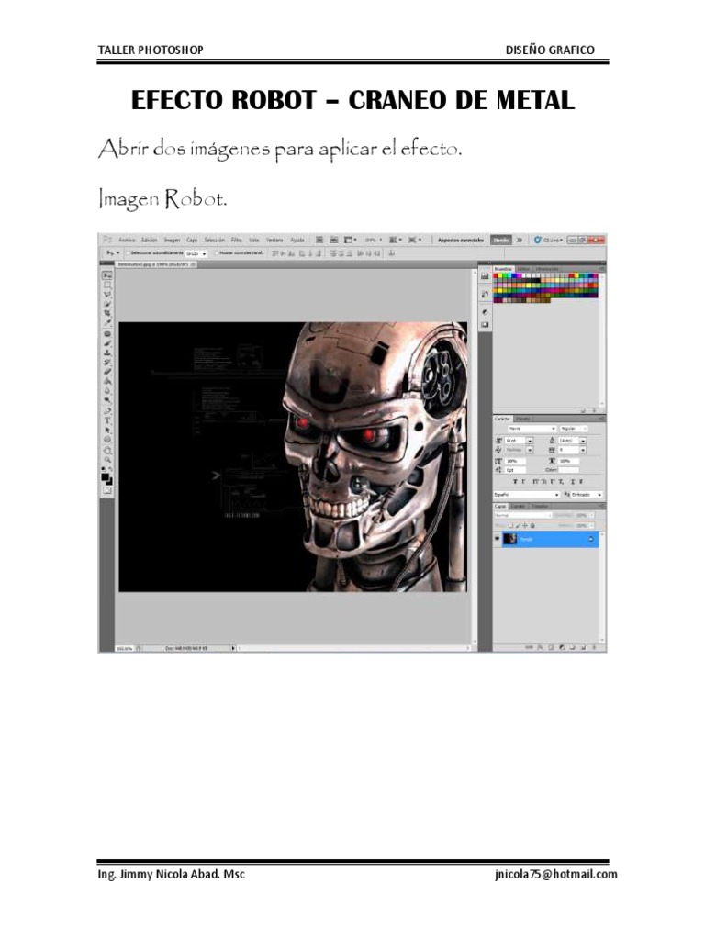This screenshot has width=705, height=940.
Task: Select the Zoom tool in toolbar
Action: click(x=107, y=460)
